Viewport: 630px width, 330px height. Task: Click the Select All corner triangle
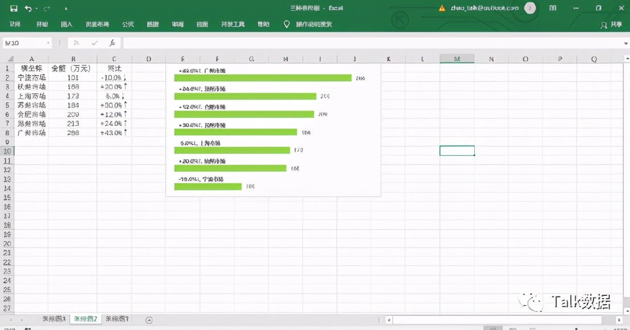point(10,59)
